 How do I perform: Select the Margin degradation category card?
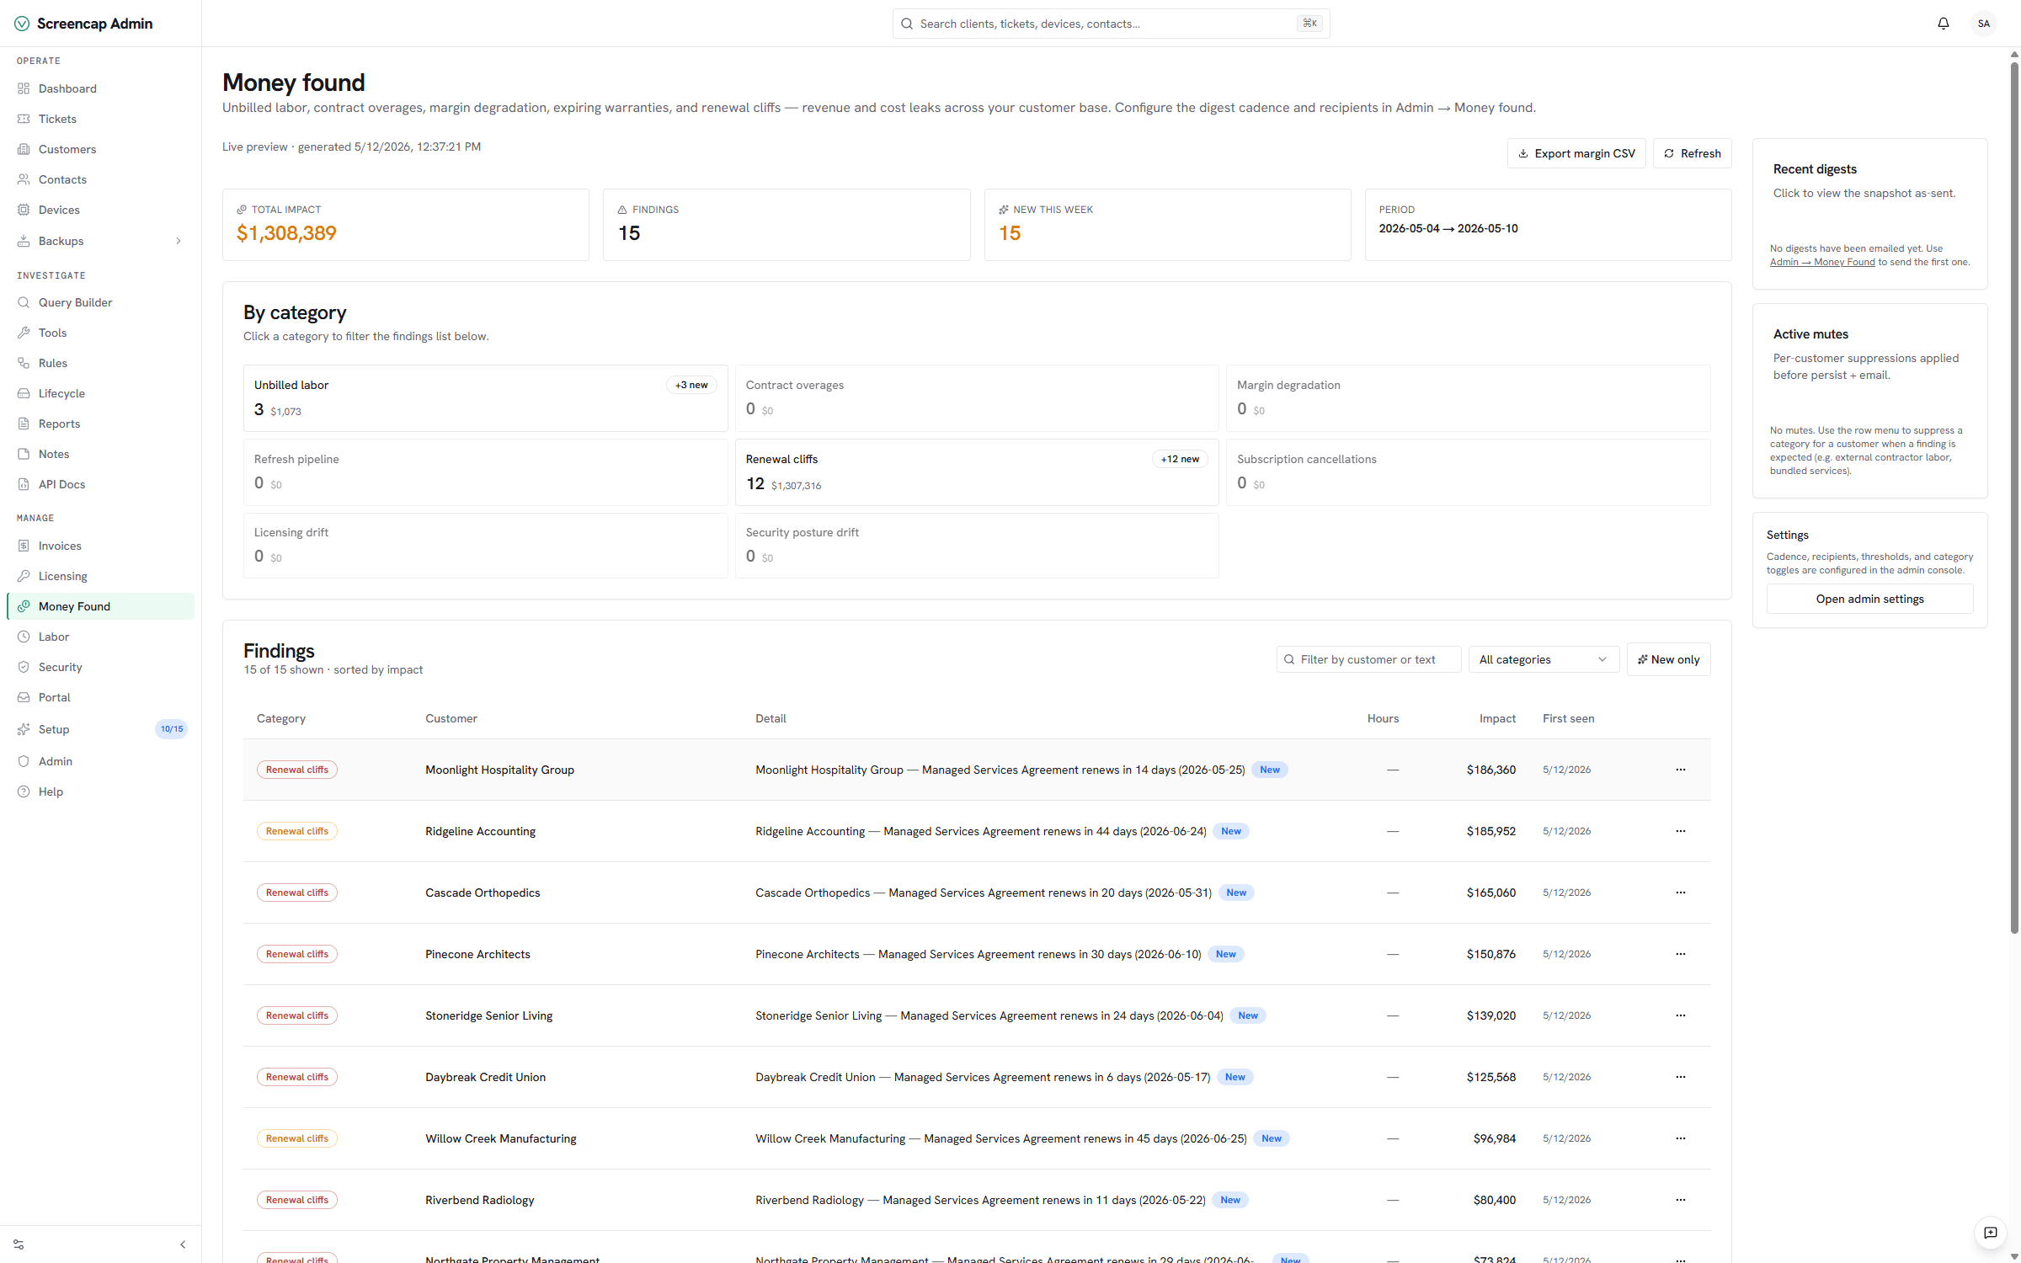(x=1468, y=397)
